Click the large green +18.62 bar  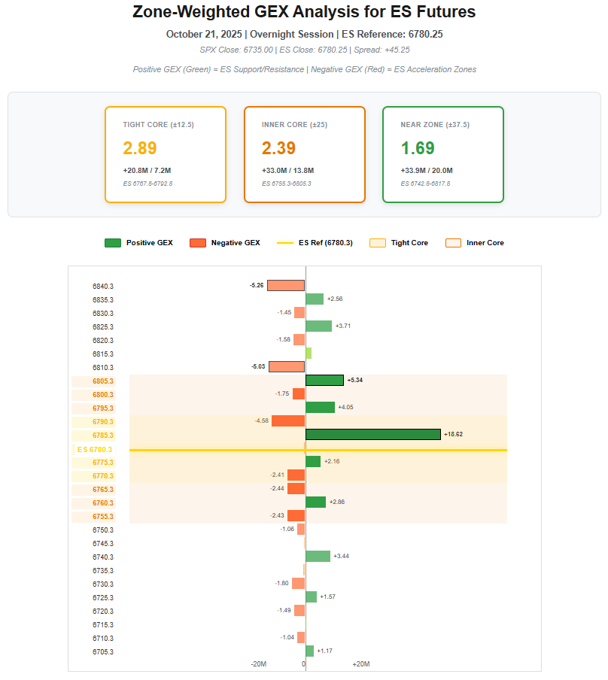372,435
